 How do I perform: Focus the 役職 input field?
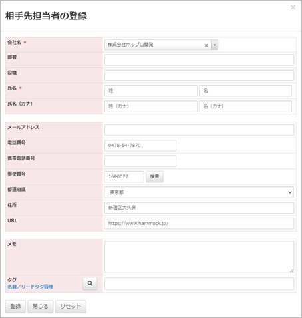pos(199,75)
